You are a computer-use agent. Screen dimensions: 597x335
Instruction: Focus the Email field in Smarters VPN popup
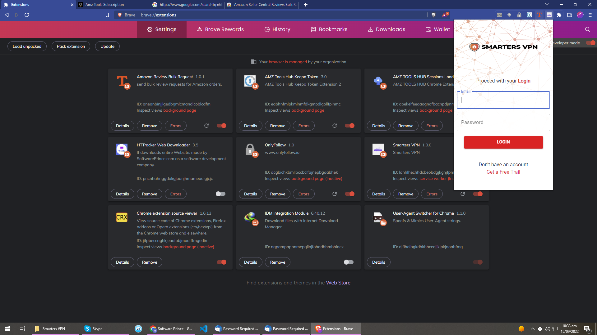pyautogui.click(x=503, y=100)
